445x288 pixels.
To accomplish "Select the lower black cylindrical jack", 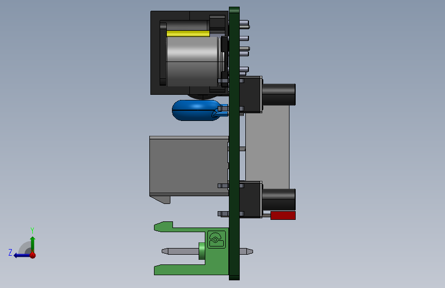I will pyautogui.click(x=279, y=199).
